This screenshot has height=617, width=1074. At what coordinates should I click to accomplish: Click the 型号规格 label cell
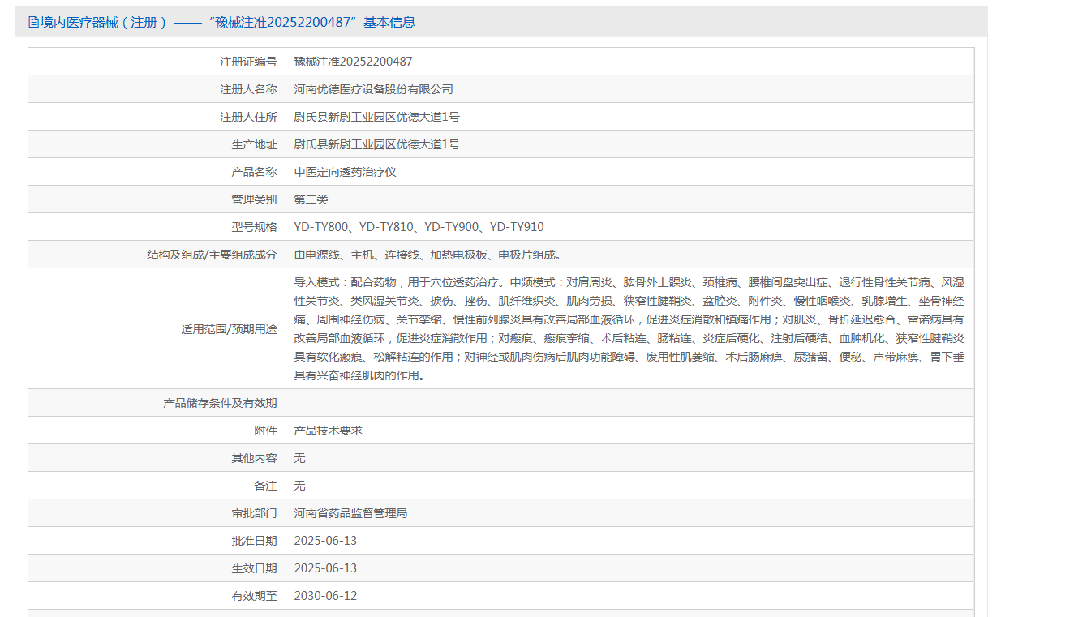point(157,227)
